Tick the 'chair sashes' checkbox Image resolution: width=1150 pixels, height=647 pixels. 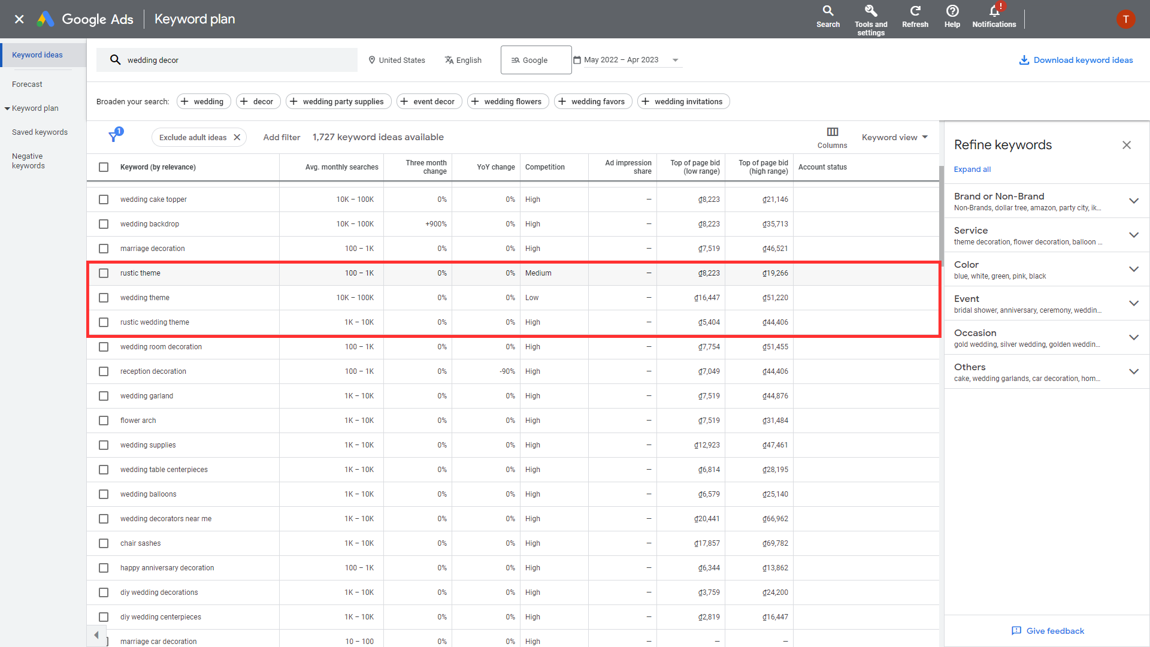click(104, 543)
